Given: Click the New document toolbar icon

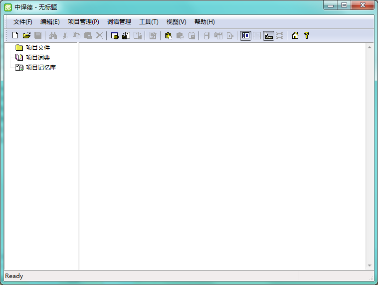Looking at the screenshot, I should pos(15,36).
